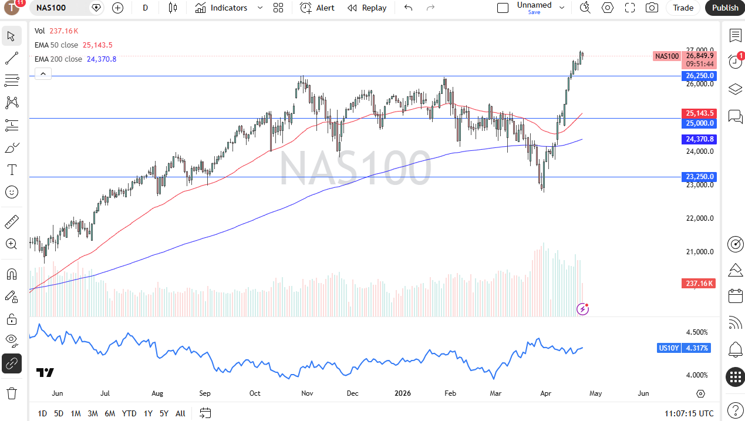Select the trend line drawing tool
The width and height of the screenshot is (745, 421).
pos(11,58)
